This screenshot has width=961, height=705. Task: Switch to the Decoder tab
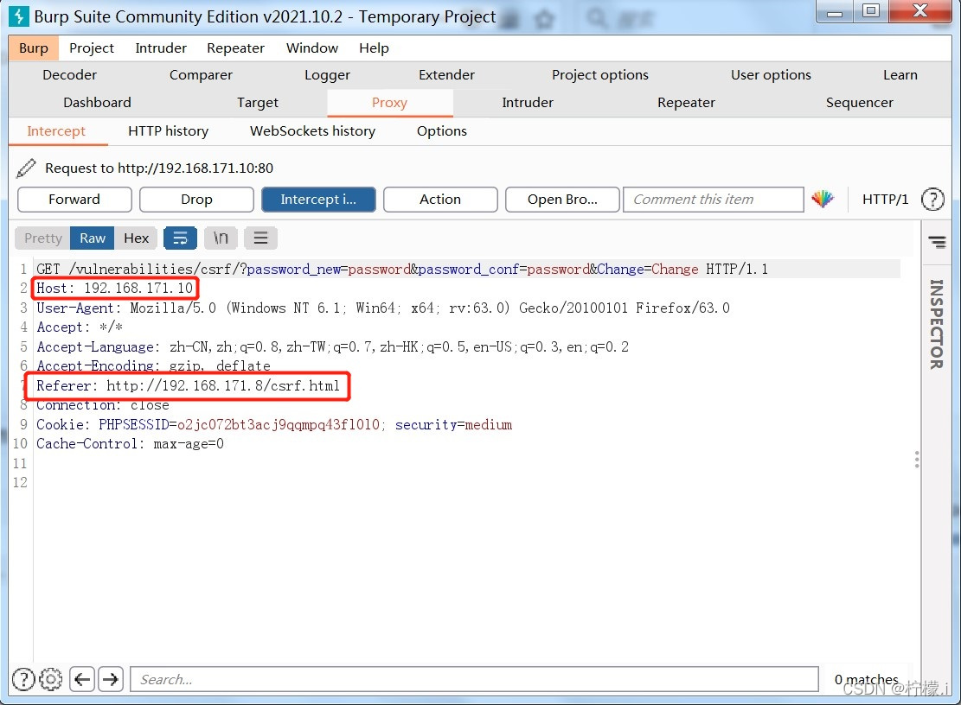pos(70,74)
